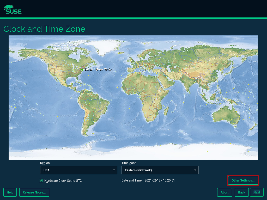
Task: Click the Time Zone dropdown arrow
Action: point(195,170)
